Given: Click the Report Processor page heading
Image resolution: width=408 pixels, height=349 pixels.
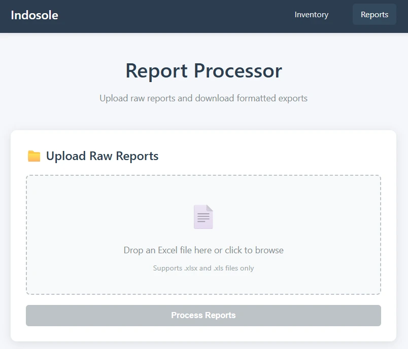Looking at the screenshot, I should coord(203,71).
